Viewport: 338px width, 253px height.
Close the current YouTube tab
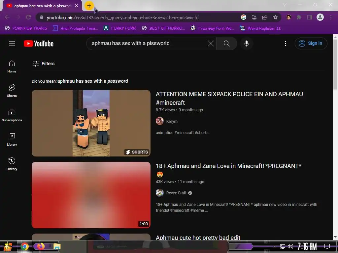[x=77, y=6]
